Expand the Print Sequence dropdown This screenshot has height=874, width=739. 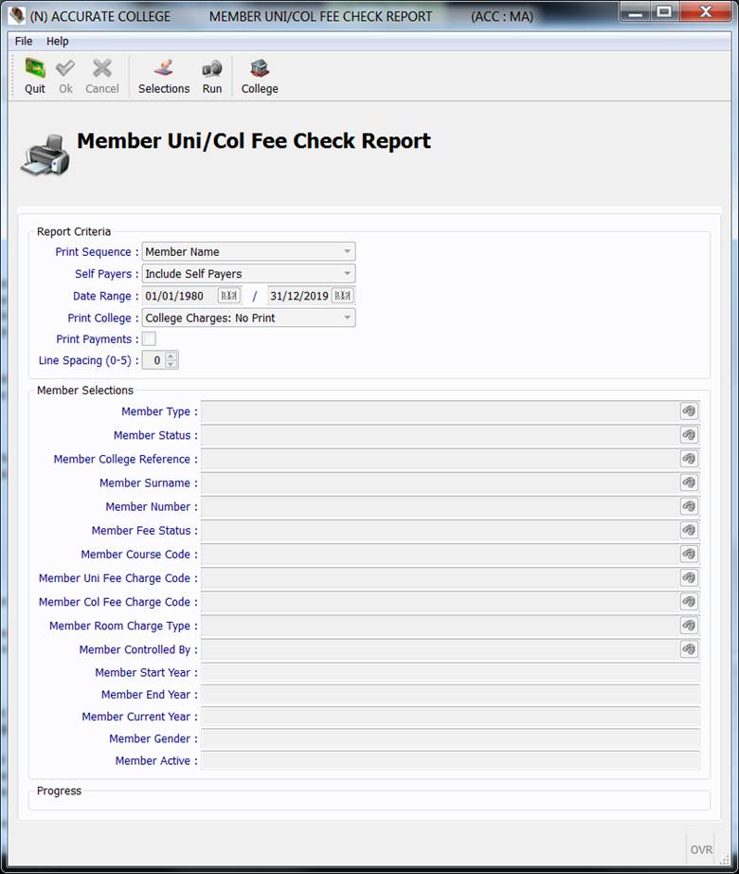(348, 252)
